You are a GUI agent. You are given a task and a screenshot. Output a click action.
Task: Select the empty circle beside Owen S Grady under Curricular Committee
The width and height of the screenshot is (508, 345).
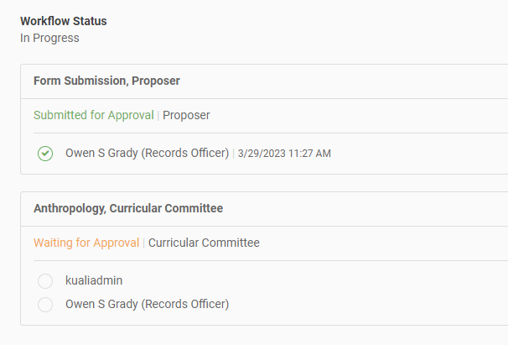(45, 304)
